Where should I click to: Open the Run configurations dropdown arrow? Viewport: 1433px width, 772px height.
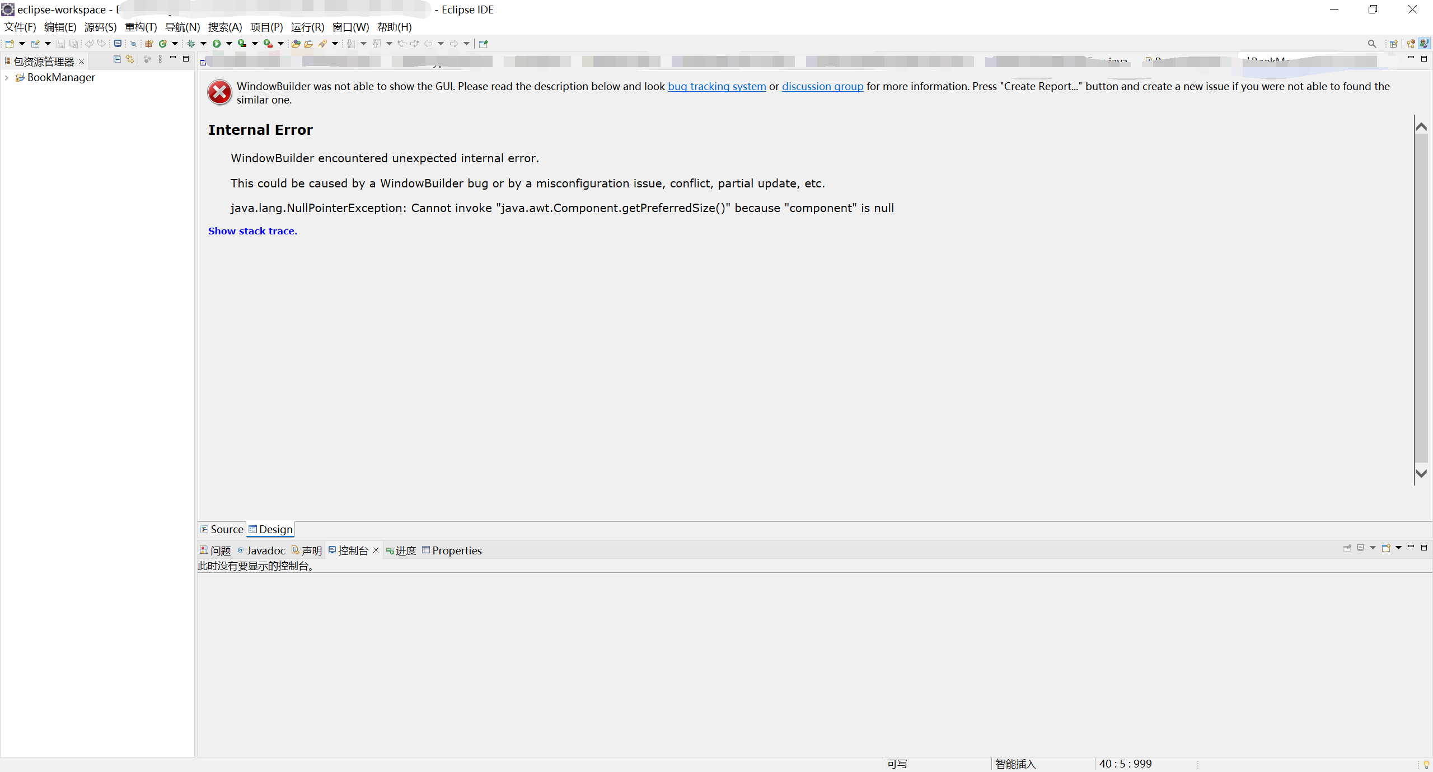coord(229,44)
